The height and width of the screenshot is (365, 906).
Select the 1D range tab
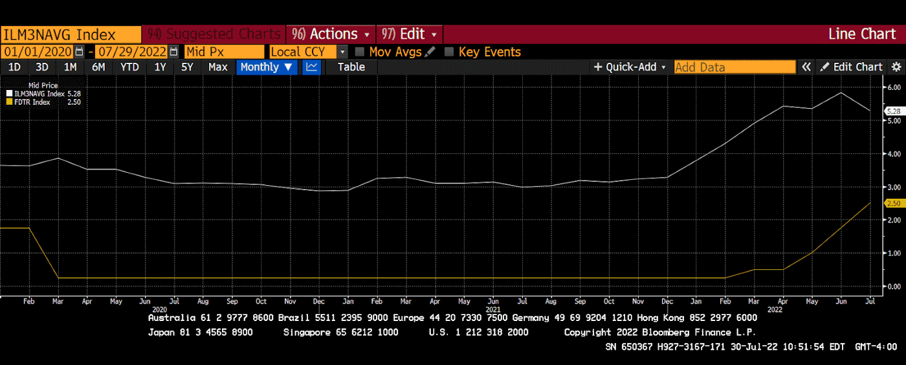(14, 67)
